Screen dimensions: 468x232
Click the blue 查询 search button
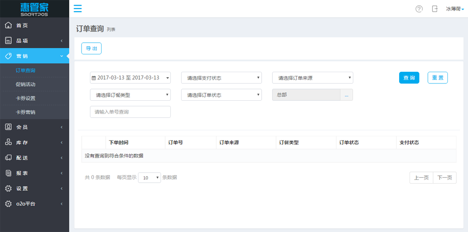[x=409, y=78]
